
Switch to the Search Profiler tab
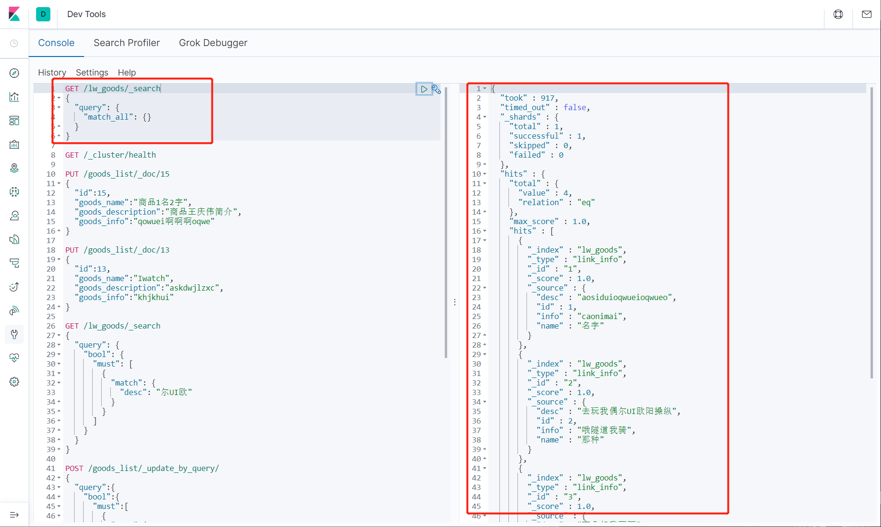[x=127, y=43]
